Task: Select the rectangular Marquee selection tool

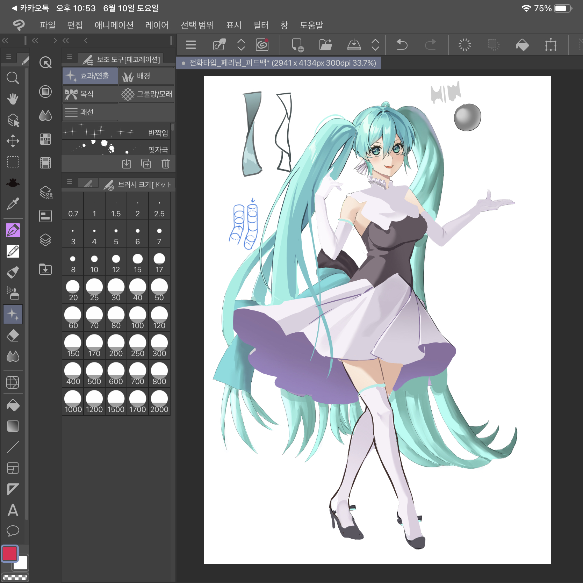Action: coord(13,162)
